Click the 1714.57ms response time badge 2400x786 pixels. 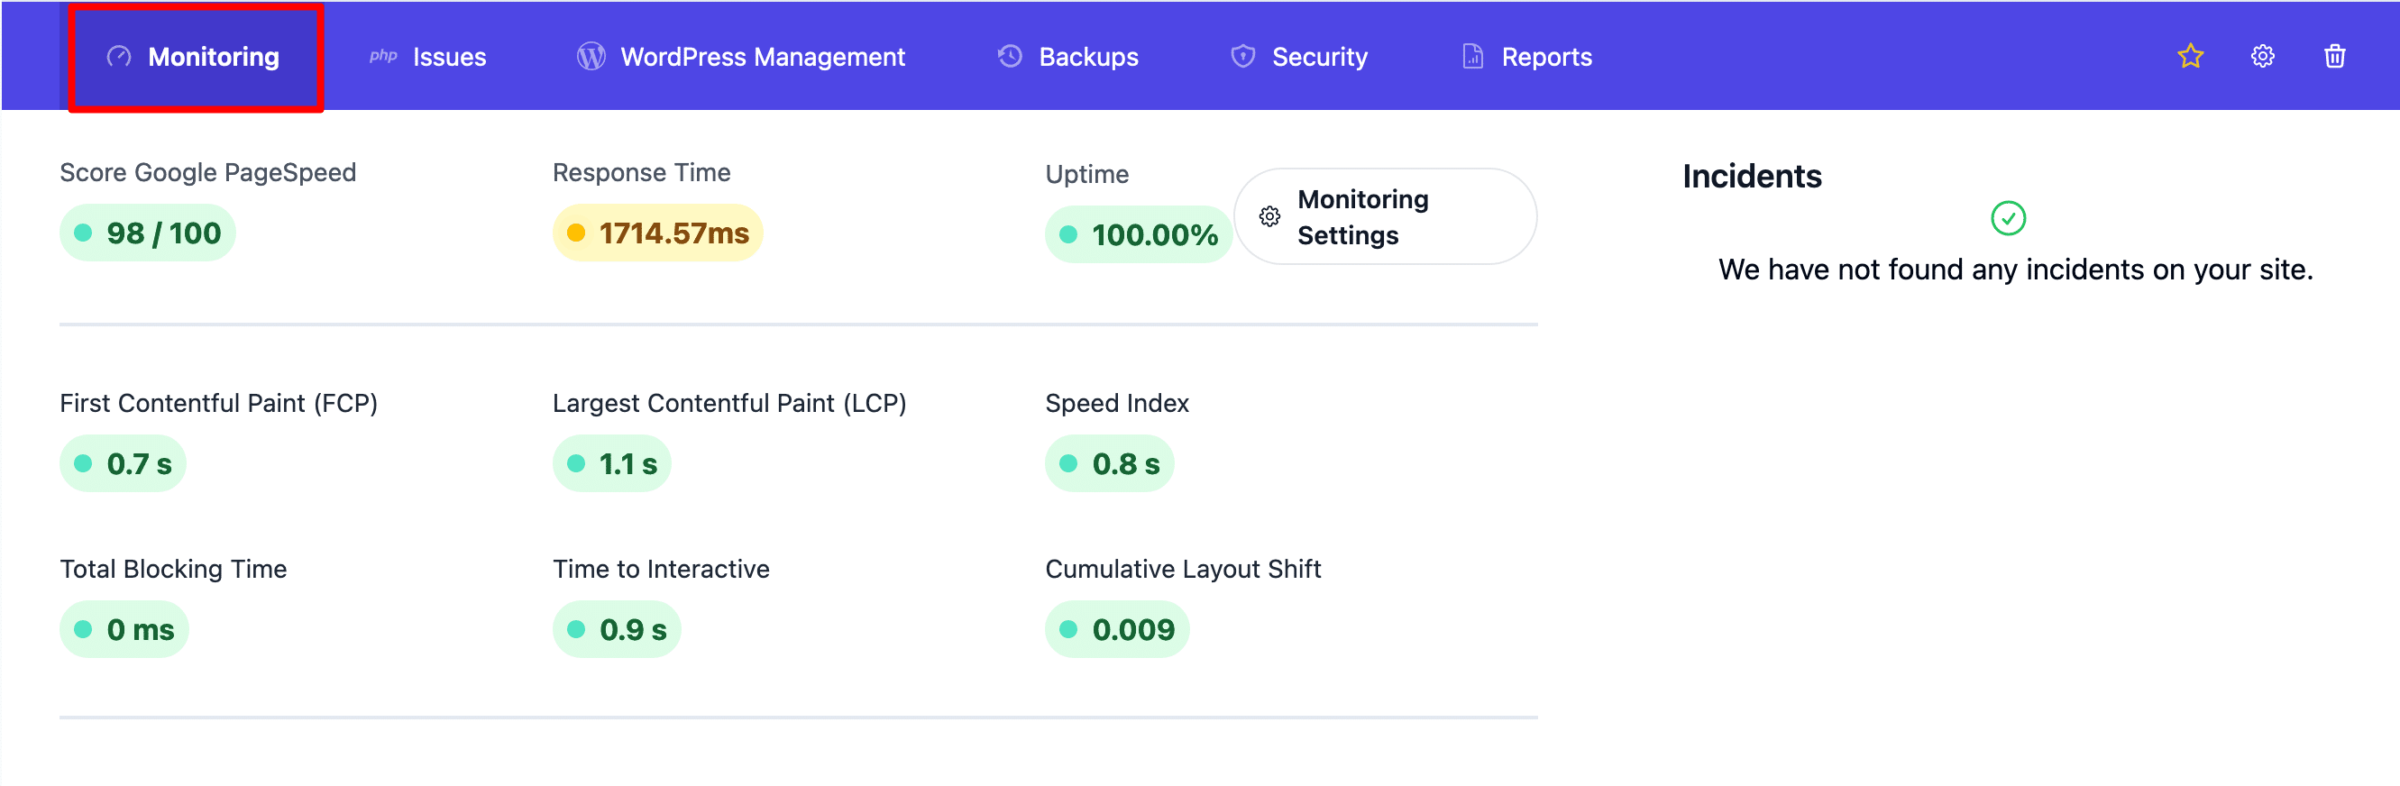pyautogui.click(x=658, y=233)
